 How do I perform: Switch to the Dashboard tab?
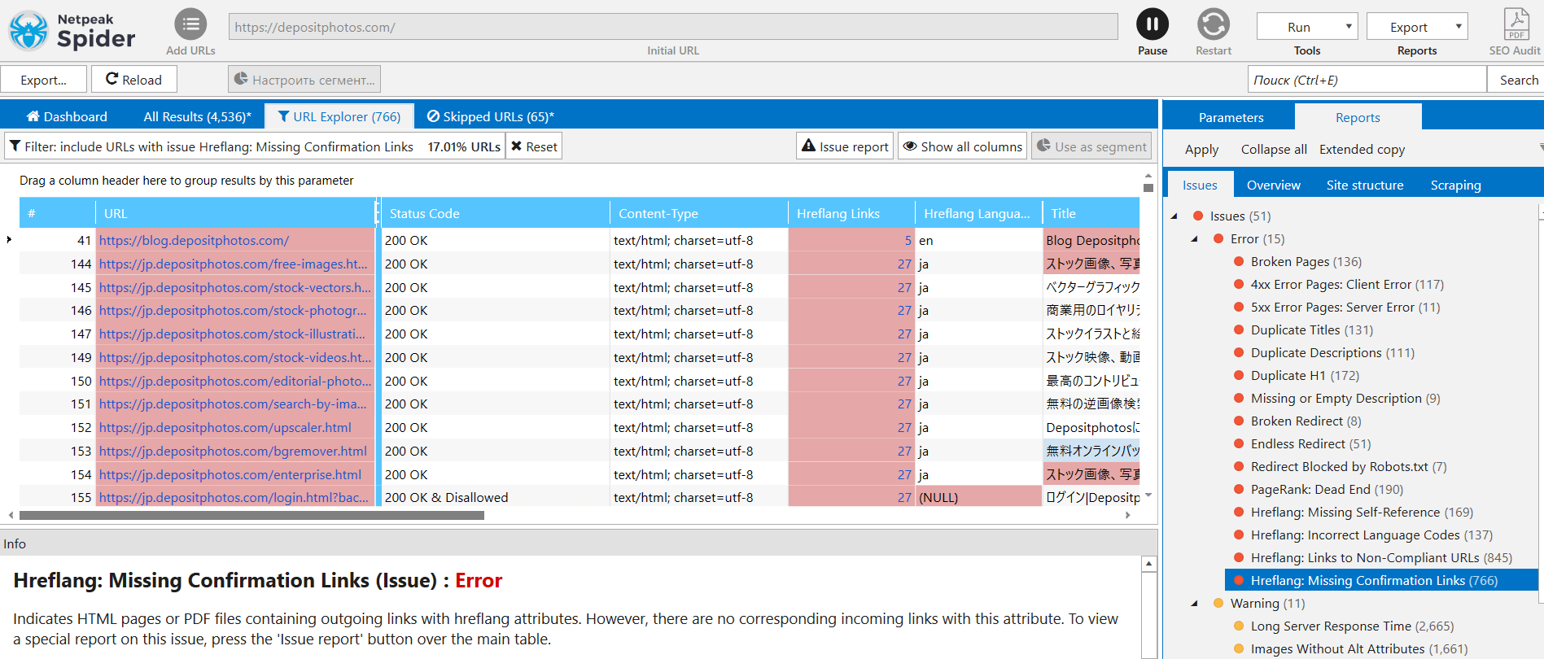click(67, 116)
